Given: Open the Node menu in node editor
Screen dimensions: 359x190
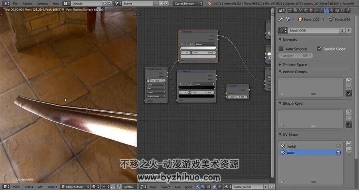Looking at the screenshot, I should (x=188, y=187).
